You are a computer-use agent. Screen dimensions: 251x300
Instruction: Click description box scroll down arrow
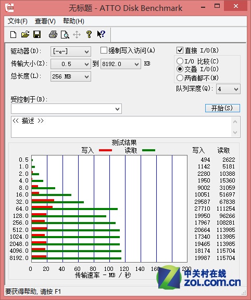coord(235,132)
